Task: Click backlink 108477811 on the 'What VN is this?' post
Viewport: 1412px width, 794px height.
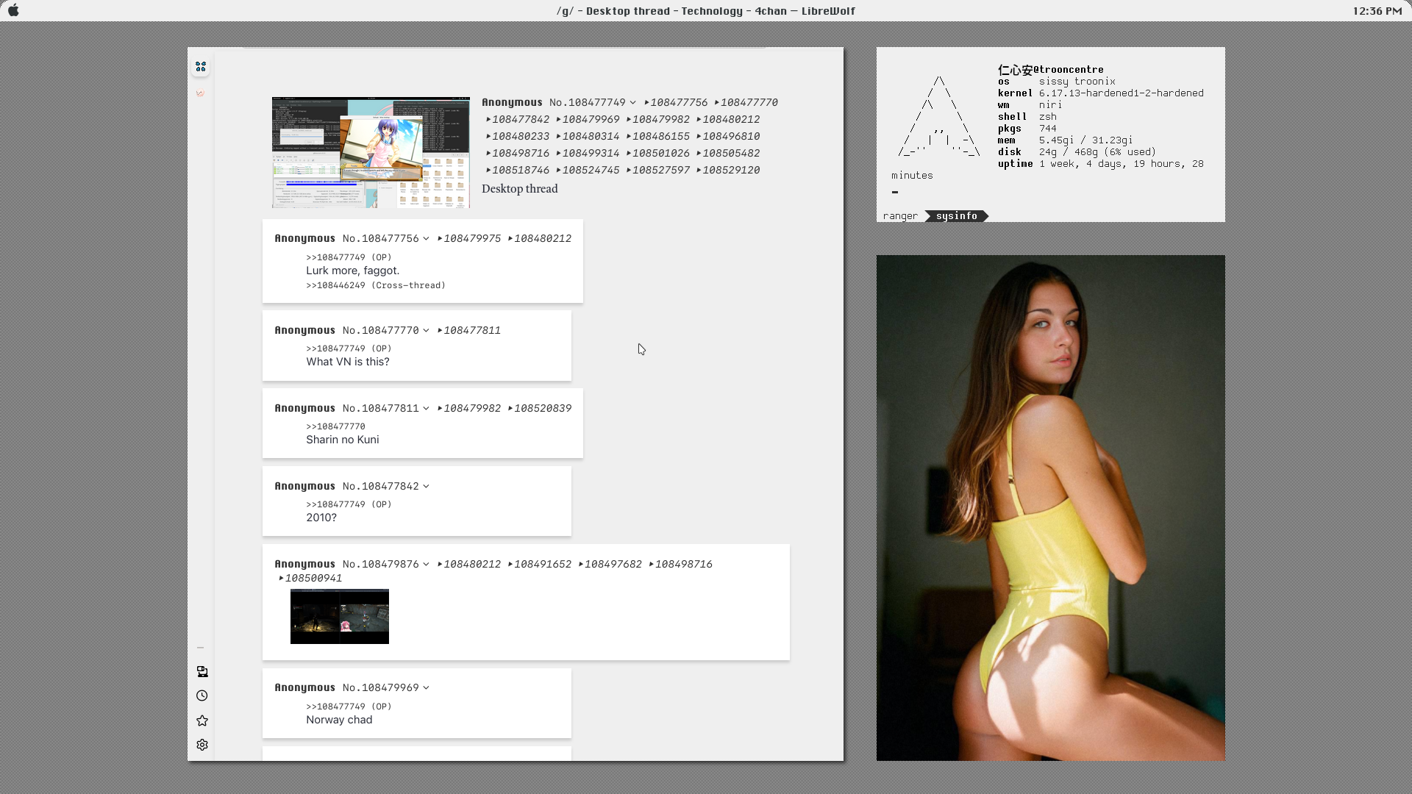Action: (x=471, y=331)
